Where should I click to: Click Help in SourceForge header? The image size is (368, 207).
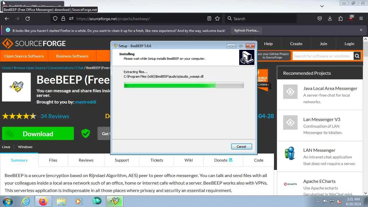coord(268,44)
